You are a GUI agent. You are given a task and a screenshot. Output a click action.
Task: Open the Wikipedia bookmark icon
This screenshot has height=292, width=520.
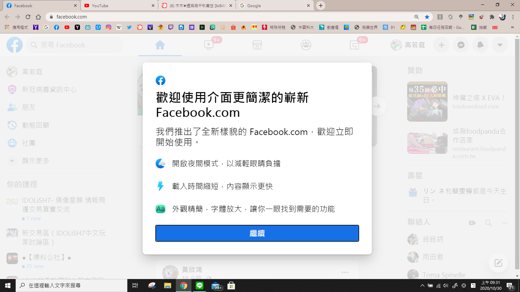(119, 27)
